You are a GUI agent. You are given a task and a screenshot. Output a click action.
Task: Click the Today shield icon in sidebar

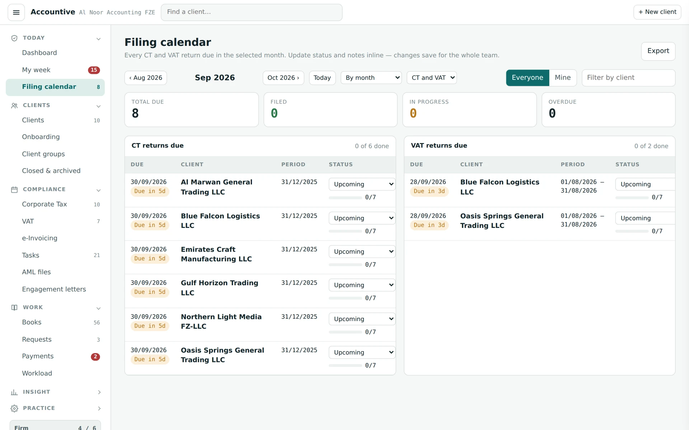pos(14,38)
